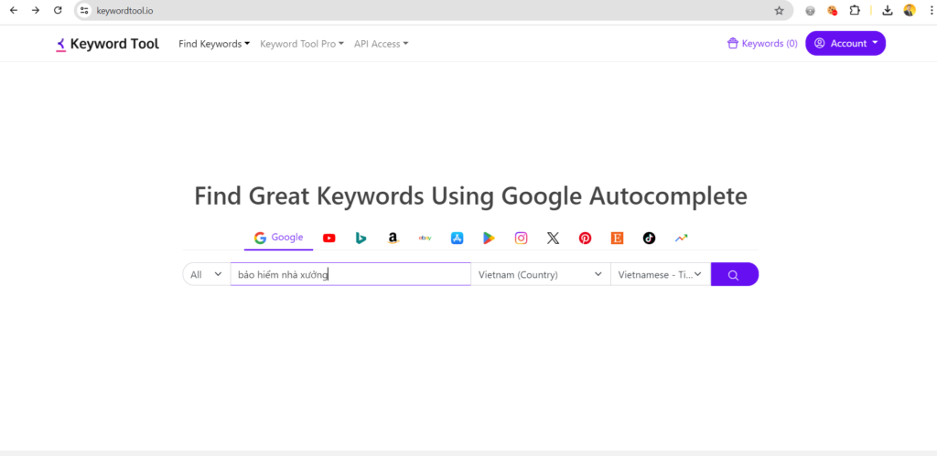Viewport: 937px width, 456px height.
Task: Click the keywordtool.io address bar URL
Action: [124, 10]
